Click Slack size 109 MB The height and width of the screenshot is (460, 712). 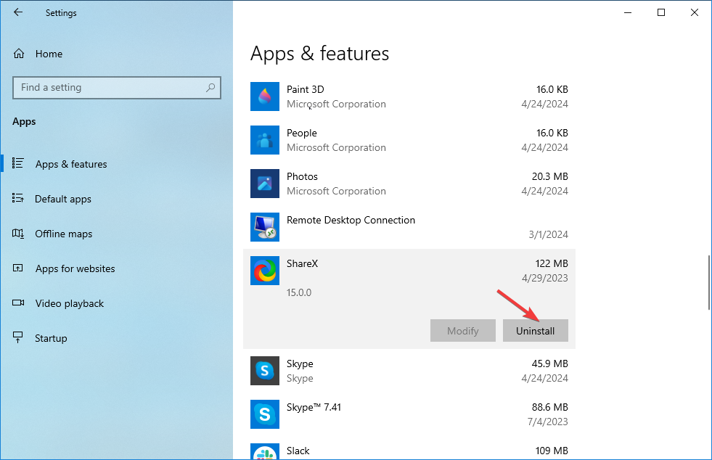pyautogui.click(x=552, y=451)
